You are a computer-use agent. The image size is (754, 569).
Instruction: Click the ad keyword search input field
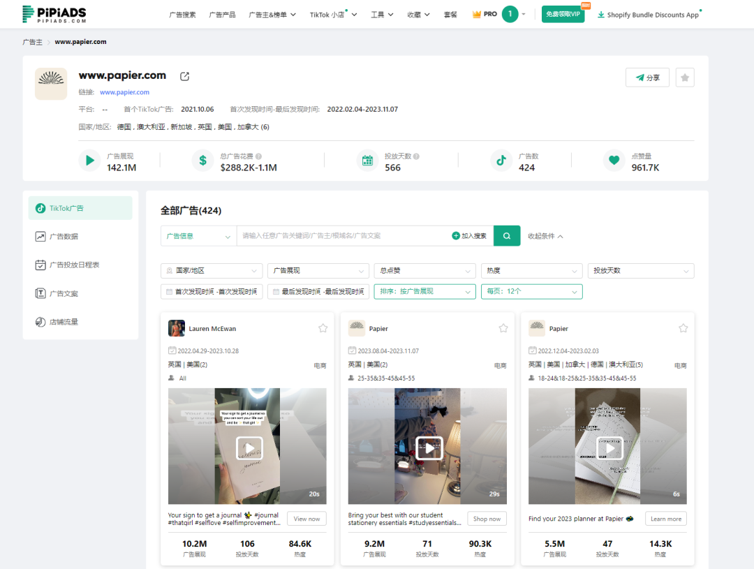tap(343, 236)
